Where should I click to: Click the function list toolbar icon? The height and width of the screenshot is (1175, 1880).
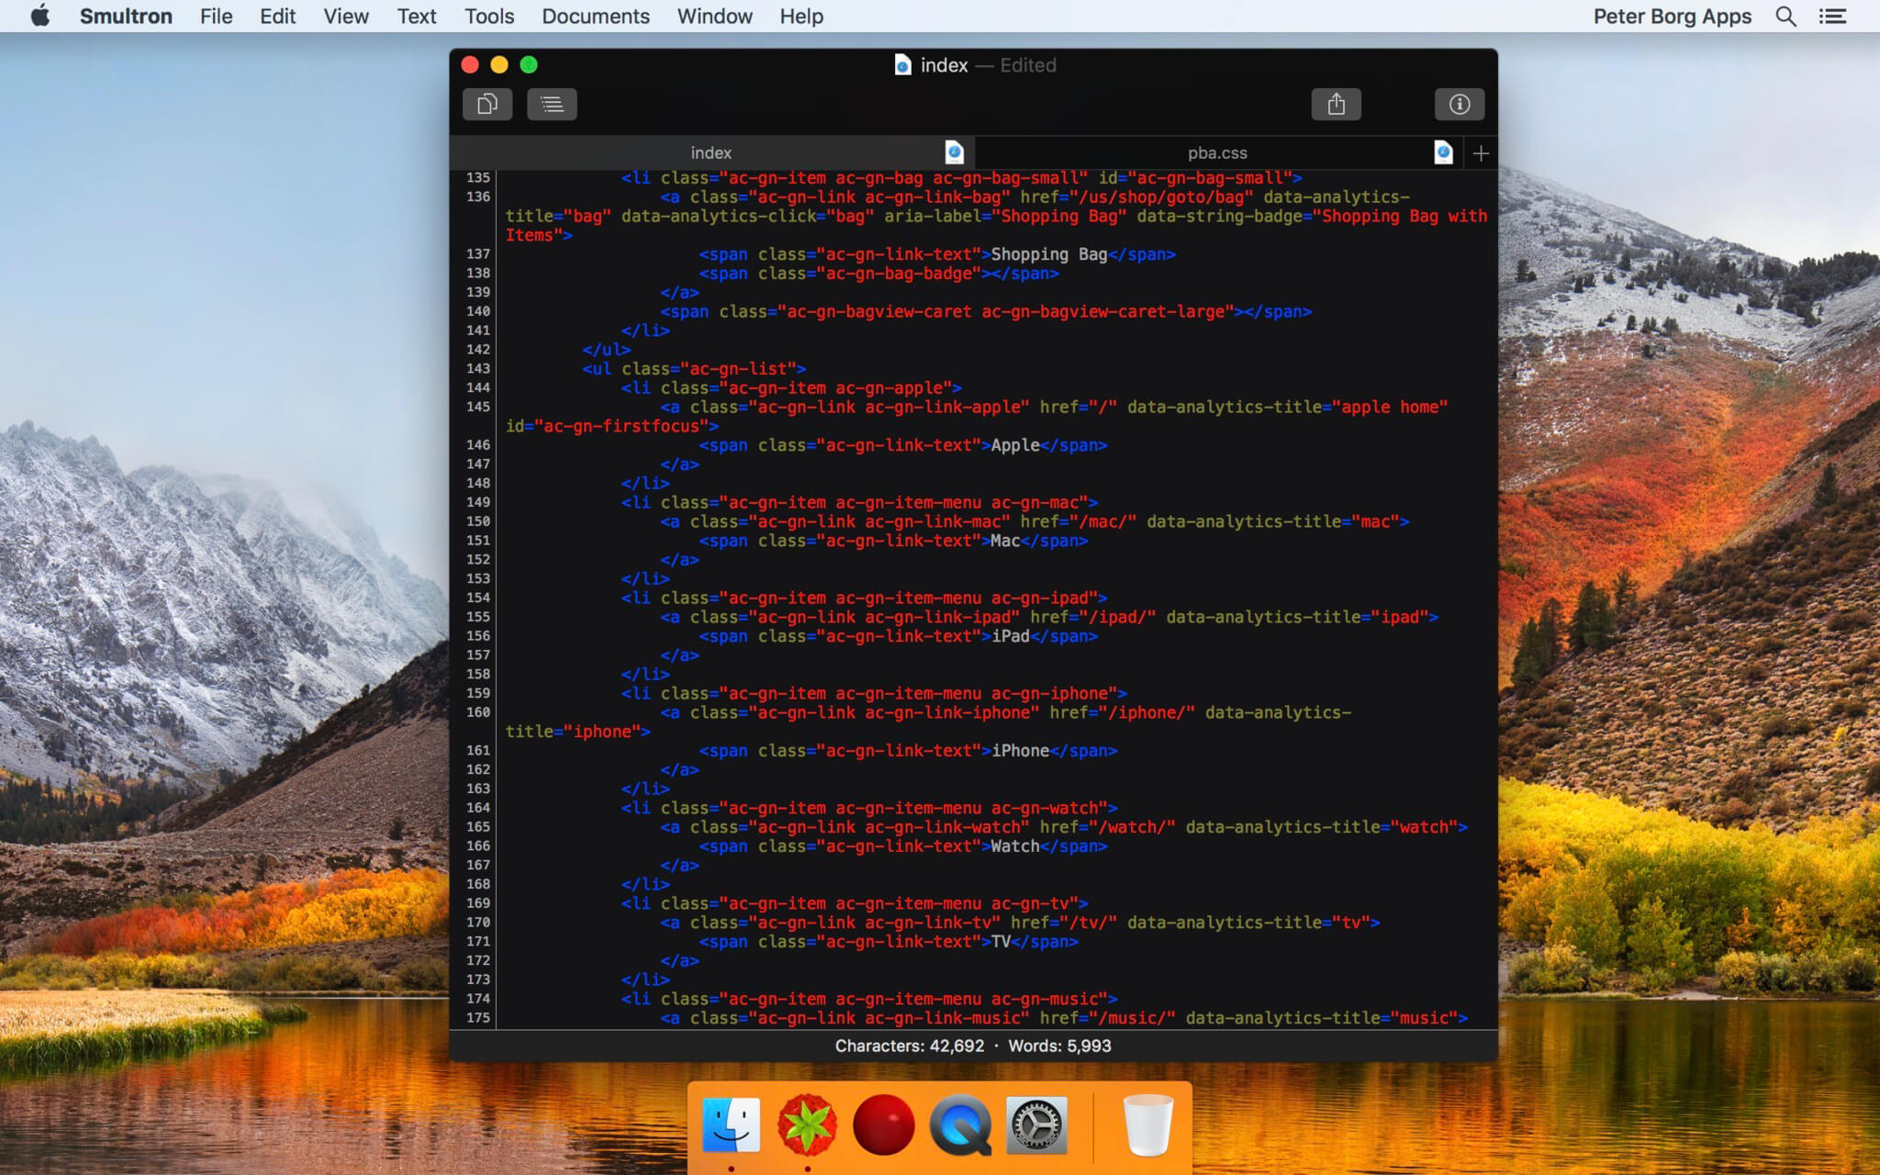pyautogui.click(x=552, y=105)
